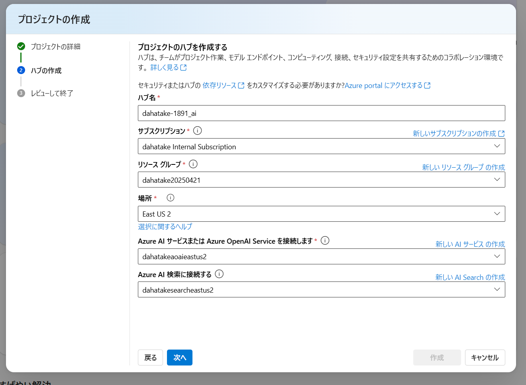Click external link icon after 詳しく見る
Viewport: 526px width, 385px height.
click(183, 68)
